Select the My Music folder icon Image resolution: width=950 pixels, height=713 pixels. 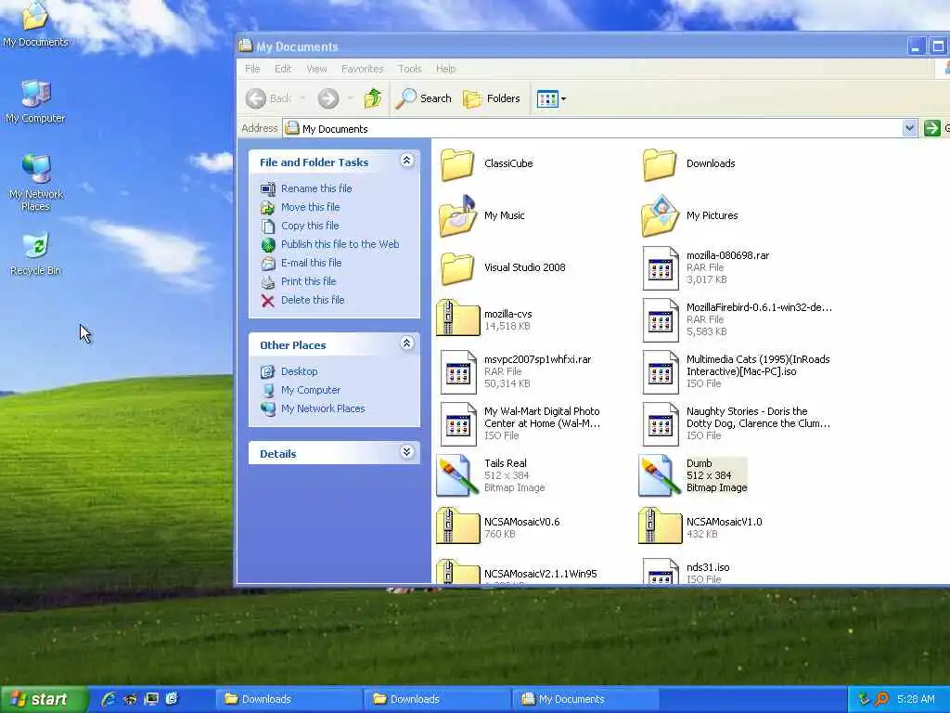pos(456,215)
